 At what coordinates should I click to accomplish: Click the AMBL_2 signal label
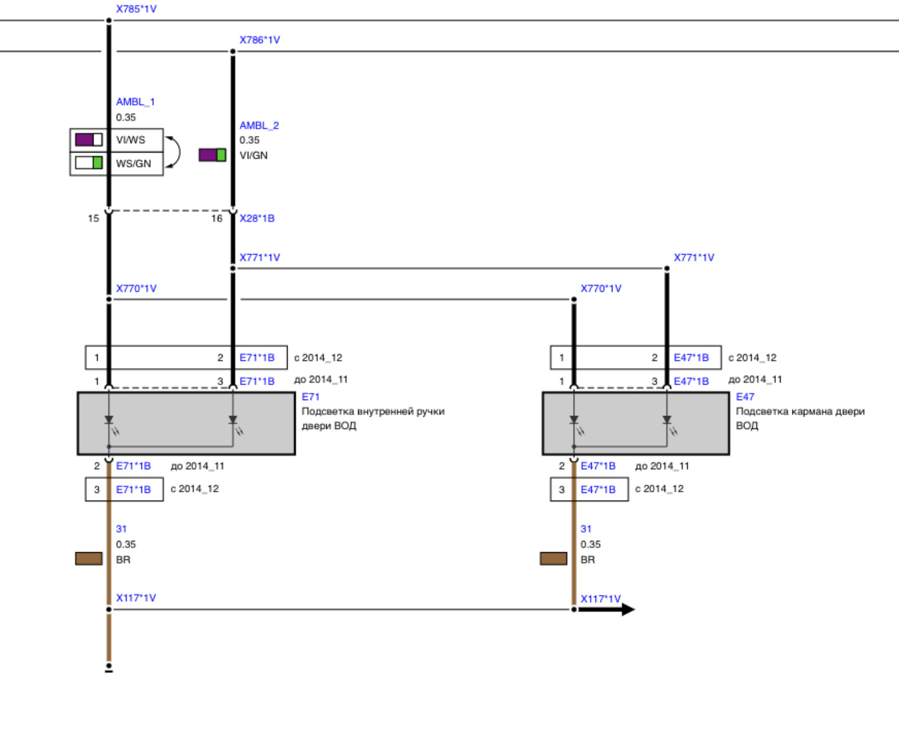pyautogui.click(x=259, y=125)
